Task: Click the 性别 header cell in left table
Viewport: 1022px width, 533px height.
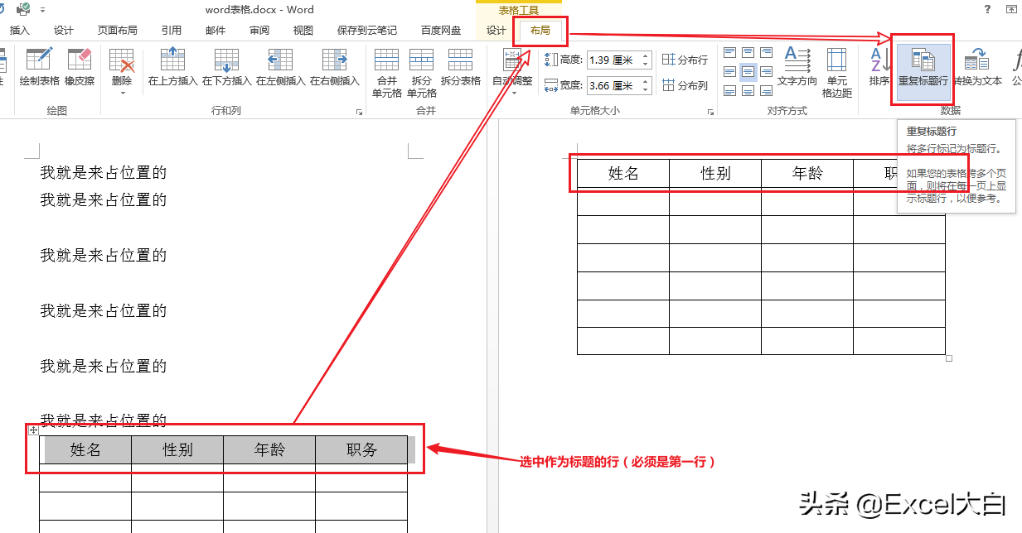Action: point(177,449)
